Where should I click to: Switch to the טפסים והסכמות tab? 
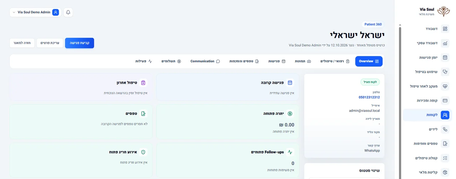[x=244, y=61]
